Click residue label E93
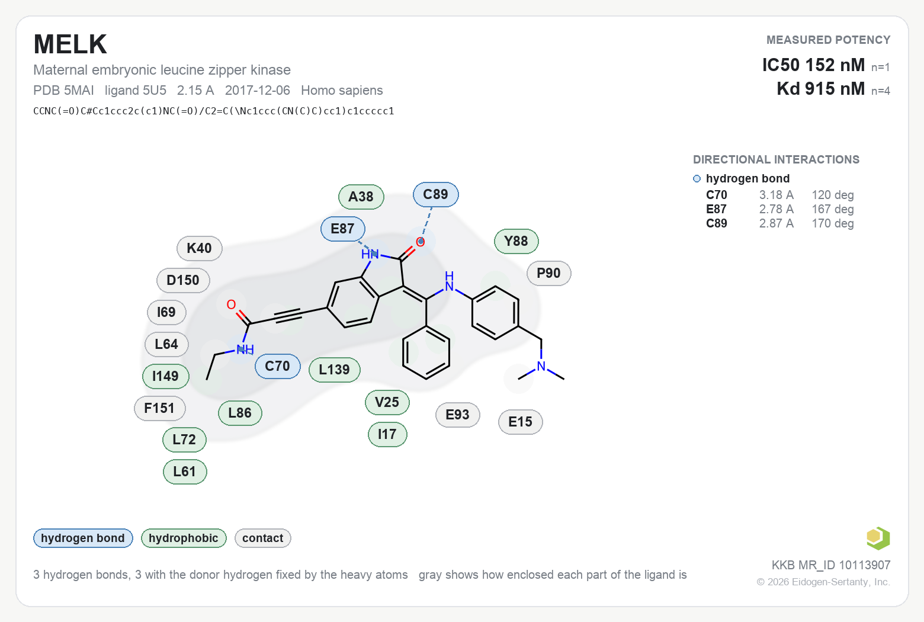This screenshot has height=622, width=924. click(x=458, y=415)
